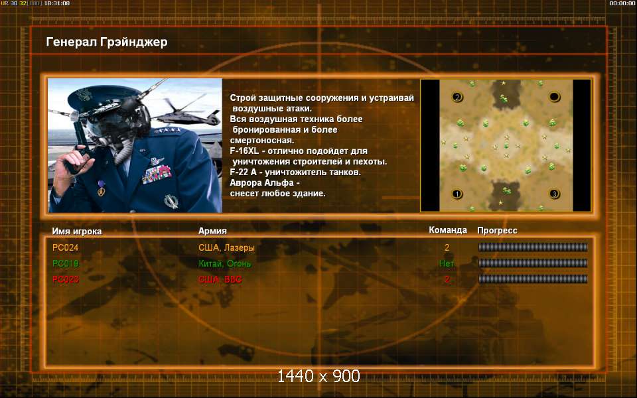Click the "Прогресс" column header
The image size is (637, 398).
(x=497, y=231)
